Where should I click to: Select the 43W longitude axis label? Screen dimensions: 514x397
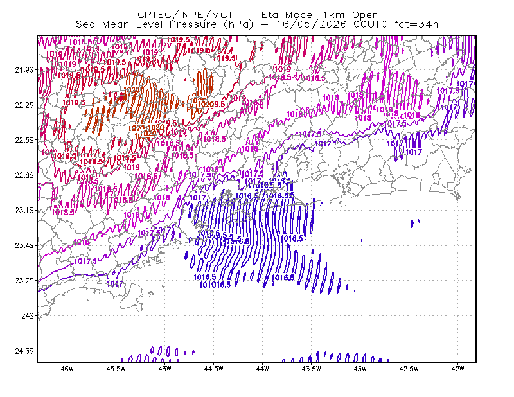coord(360,369)
